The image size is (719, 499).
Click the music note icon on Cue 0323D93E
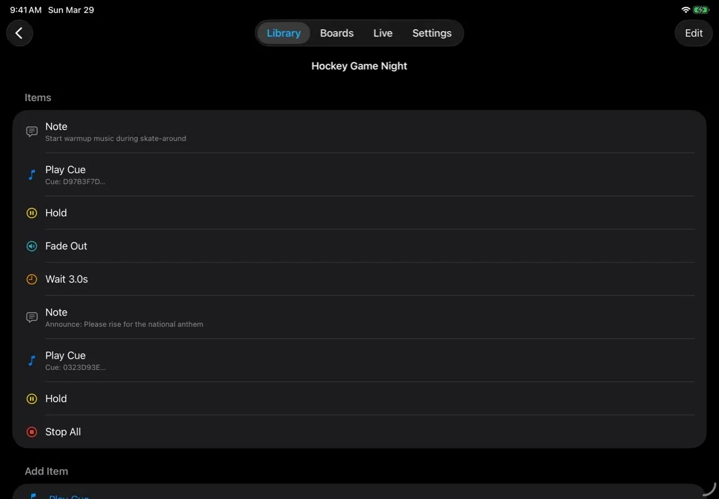31,360
